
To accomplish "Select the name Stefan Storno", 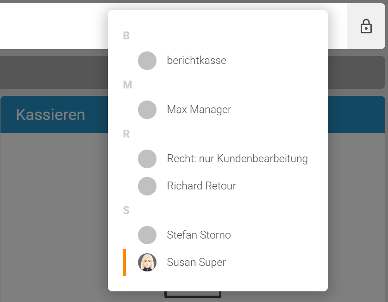I will (199, 235).
